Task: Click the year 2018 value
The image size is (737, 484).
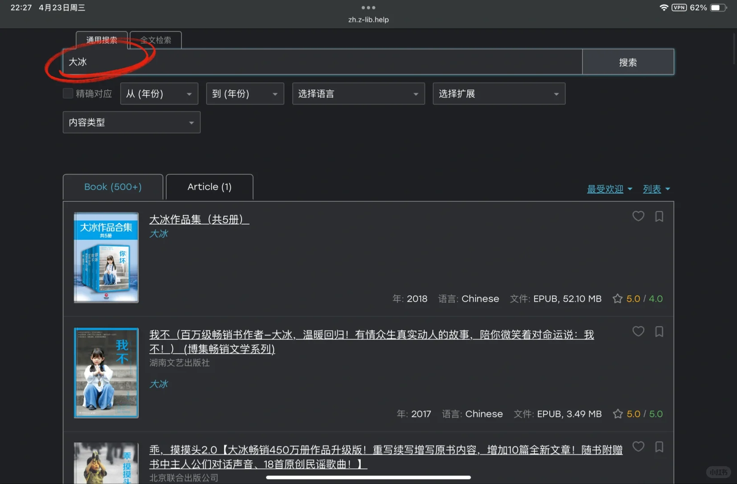Action: (417, 298)
